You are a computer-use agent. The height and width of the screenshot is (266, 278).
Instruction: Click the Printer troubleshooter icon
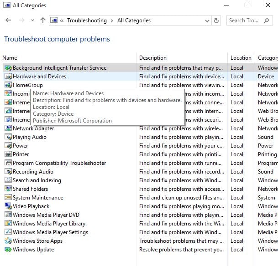pos(8,154)
